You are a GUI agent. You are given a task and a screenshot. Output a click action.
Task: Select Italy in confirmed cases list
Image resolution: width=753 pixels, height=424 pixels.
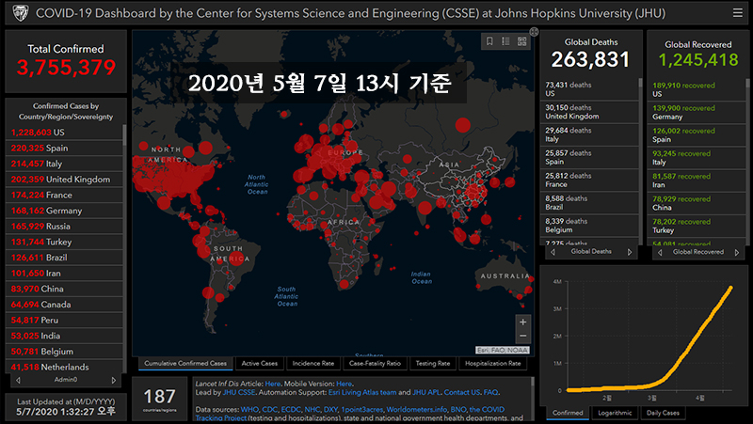(x=64, y=164)
